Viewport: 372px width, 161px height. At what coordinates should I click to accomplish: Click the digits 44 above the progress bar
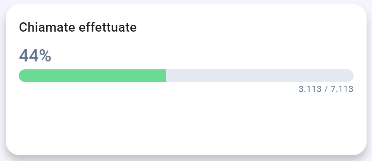coord(29,56)
